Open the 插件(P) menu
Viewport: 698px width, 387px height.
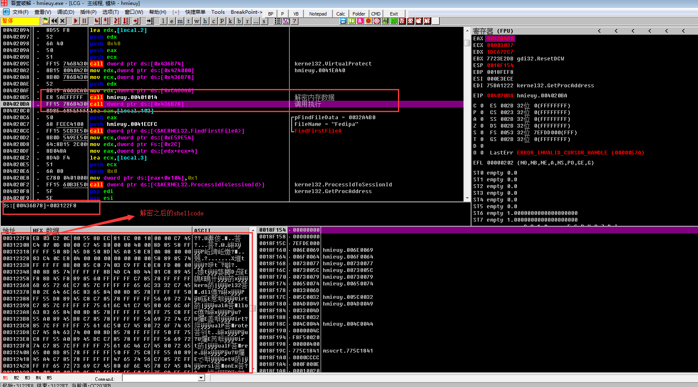point(88,12)
